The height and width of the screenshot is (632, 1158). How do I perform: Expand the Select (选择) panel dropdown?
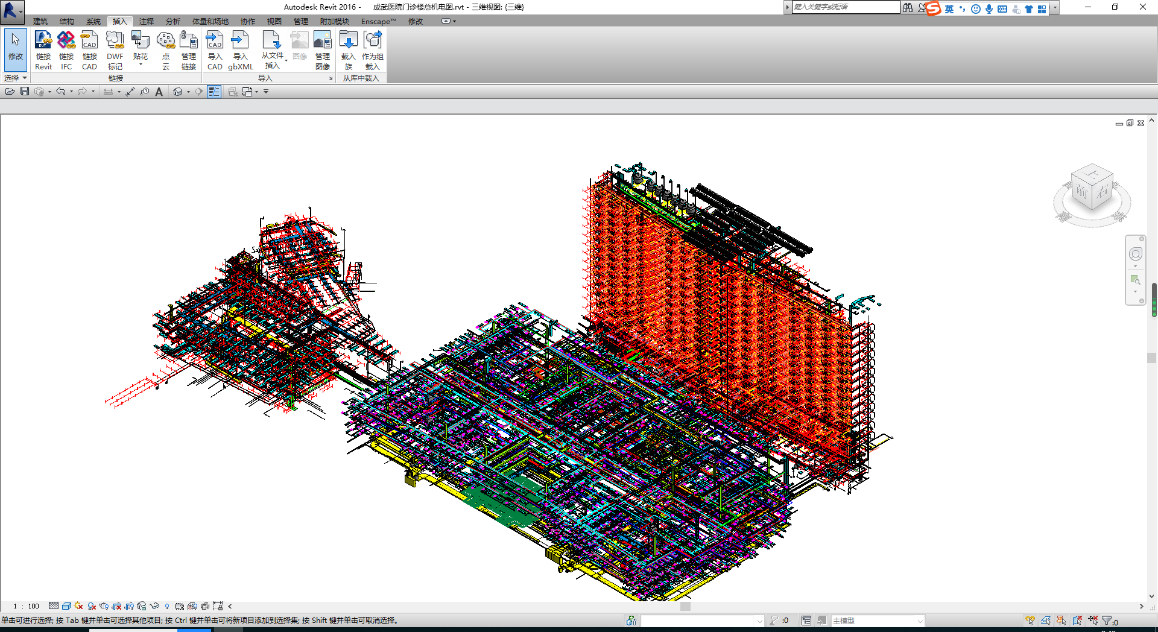pos(15,78)
